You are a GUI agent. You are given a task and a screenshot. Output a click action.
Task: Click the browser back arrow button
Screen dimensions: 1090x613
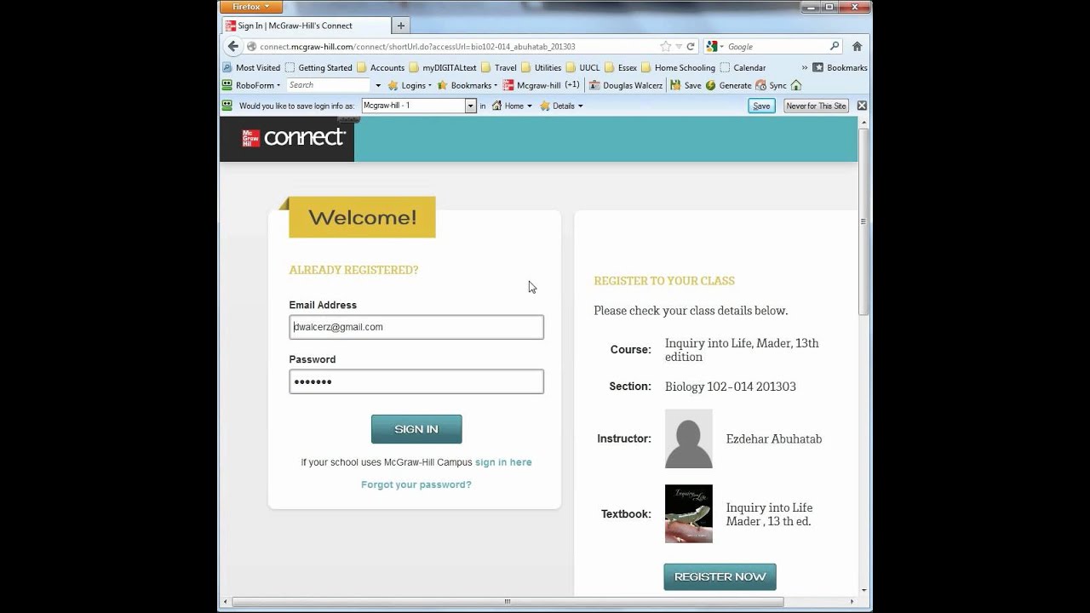tap(233, 47)
